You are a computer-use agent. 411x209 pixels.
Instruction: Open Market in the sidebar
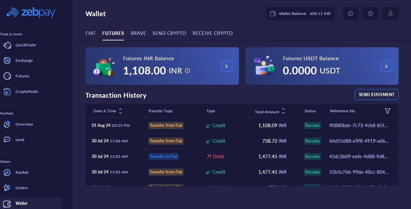[x=16, y=172]
